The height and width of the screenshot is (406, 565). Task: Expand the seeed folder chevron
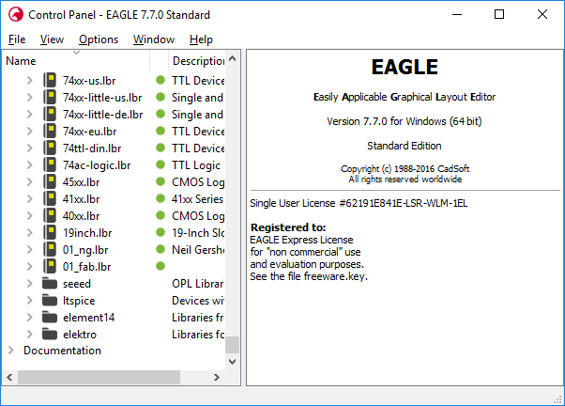(30, 283)
